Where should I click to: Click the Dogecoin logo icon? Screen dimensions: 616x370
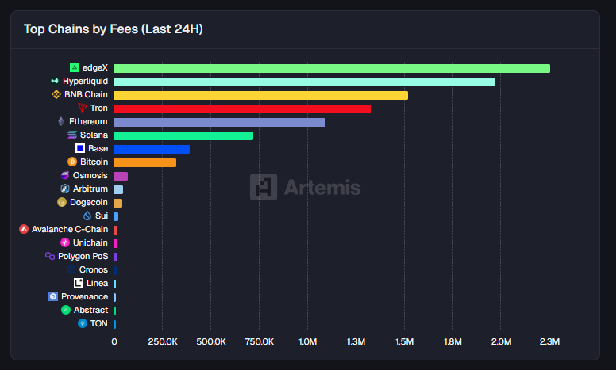click(62, 203)
